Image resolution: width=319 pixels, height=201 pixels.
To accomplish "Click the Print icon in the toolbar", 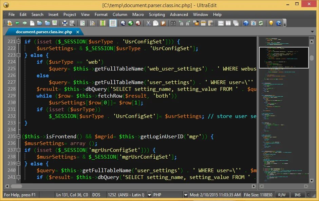I will [x=65, y=23].
